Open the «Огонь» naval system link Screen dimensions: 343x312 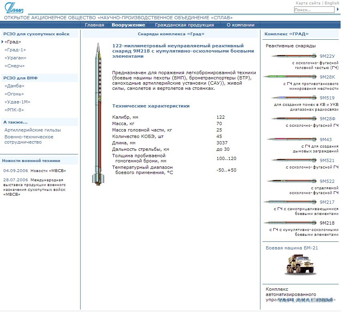click(14, 94)
